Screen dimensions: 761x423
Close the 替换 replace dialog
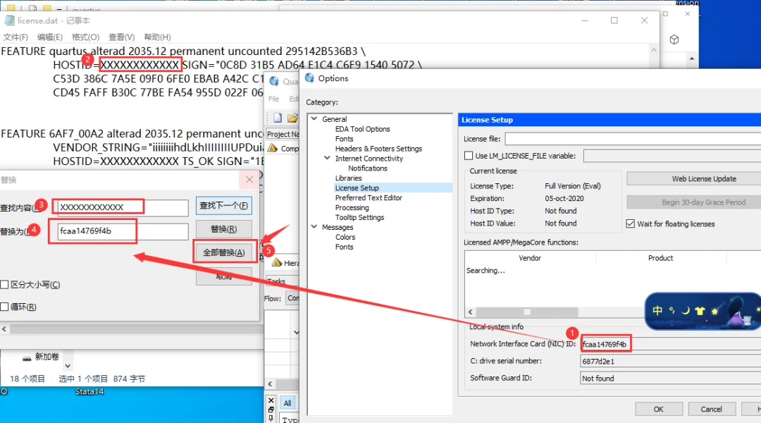tap(249, 180)
